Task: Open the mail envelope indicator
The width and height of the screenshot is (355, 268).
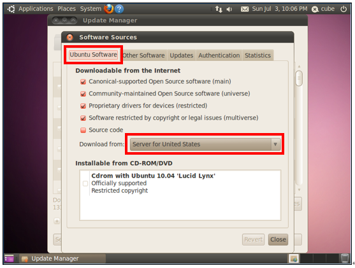Action: tap(245, 9)
